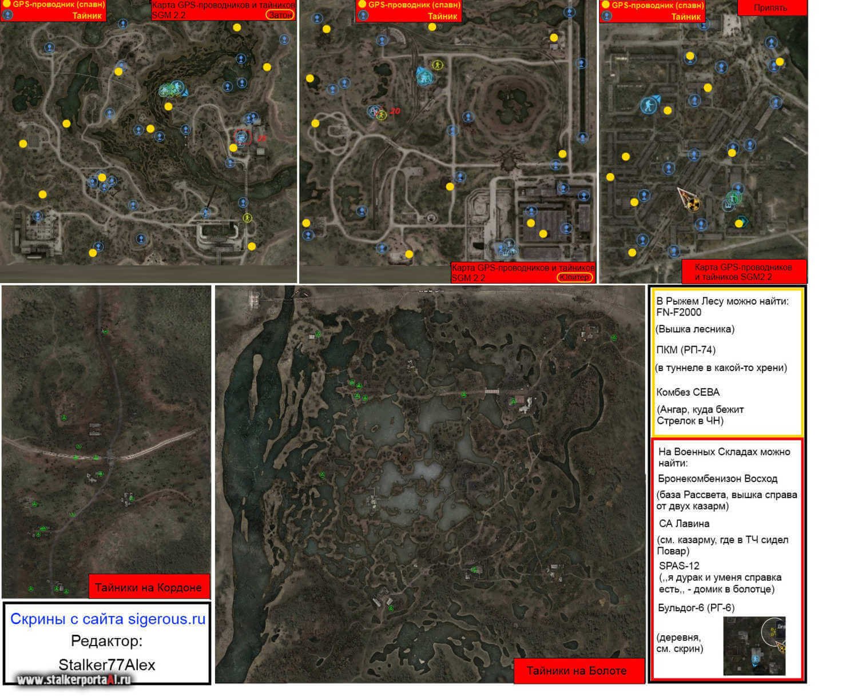858x697 pixels.
Task: Click the FN-F2000 text in the yellow box
Action: click(678, 312)
